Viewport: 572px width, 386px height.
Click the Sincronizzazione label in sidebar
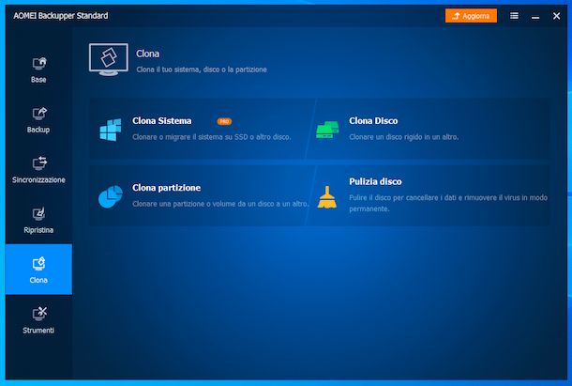[38, 179]
